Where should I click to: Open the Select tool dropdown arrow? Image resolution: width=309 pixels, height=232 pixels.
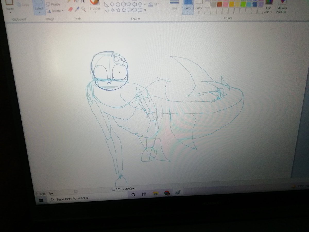tap(39, 12)
